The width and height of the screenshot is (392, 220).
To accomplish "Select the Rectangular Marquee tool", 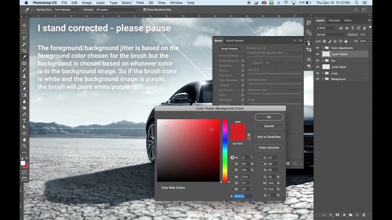I will click(x=24, y=32).
